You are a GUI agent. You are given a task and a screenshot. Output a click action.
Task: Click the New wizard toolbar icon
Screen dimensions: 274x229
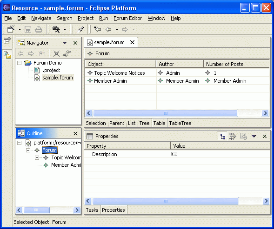point(11,29)
